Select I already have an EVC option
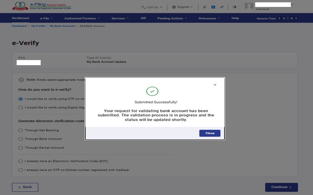This screenshot has height=195, width=313. [20, 161]
